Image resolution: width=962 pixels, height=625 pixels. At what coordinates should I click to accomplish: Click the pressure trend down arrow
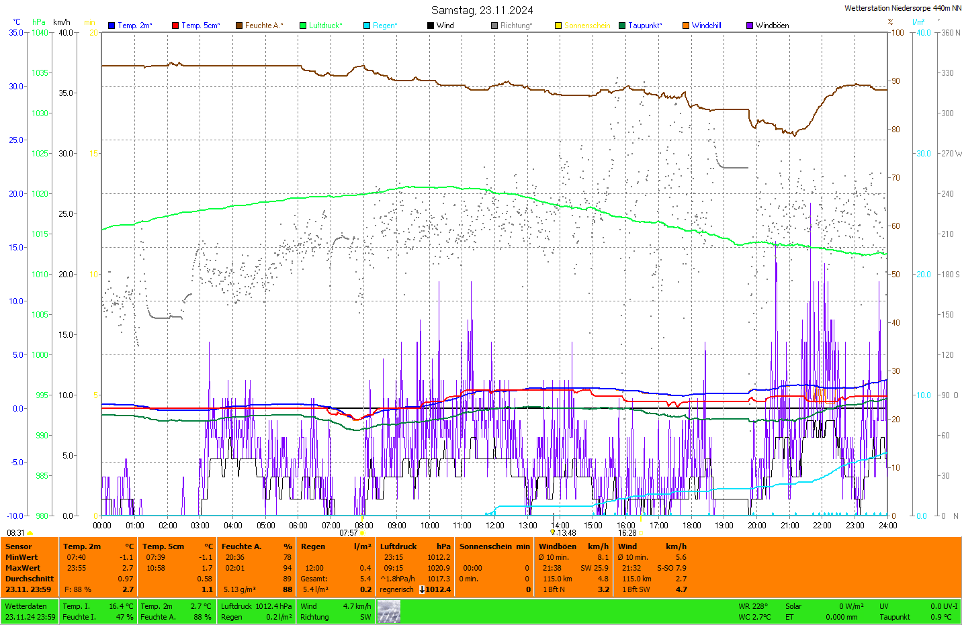[422, 589]
